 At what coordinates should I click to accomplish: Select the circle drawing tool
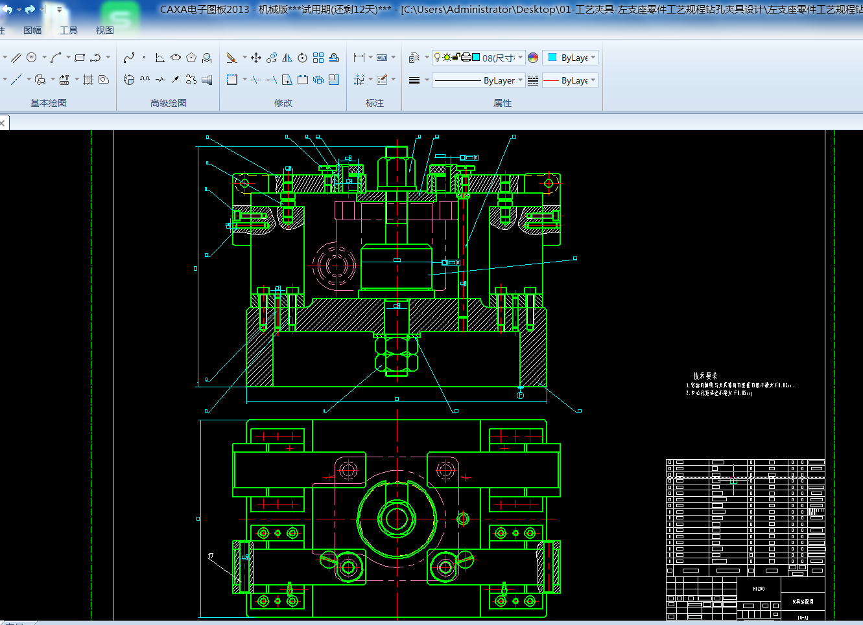pyautogui.click(x=31, y=58)
